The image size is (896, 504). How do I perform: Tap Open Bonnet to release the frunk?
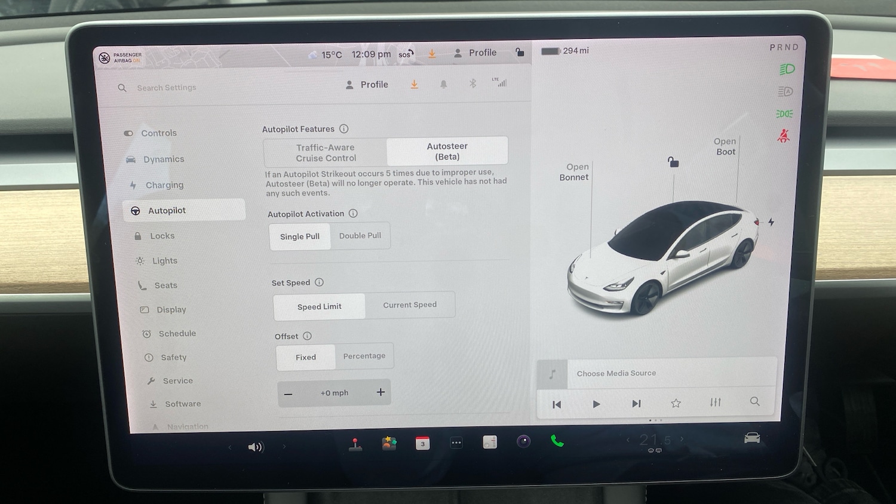click(x=573, y=172)
